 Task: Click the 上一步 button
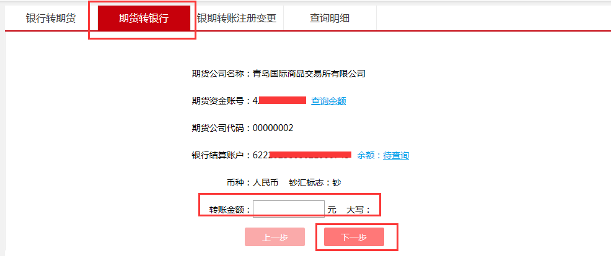coord(275,237)
